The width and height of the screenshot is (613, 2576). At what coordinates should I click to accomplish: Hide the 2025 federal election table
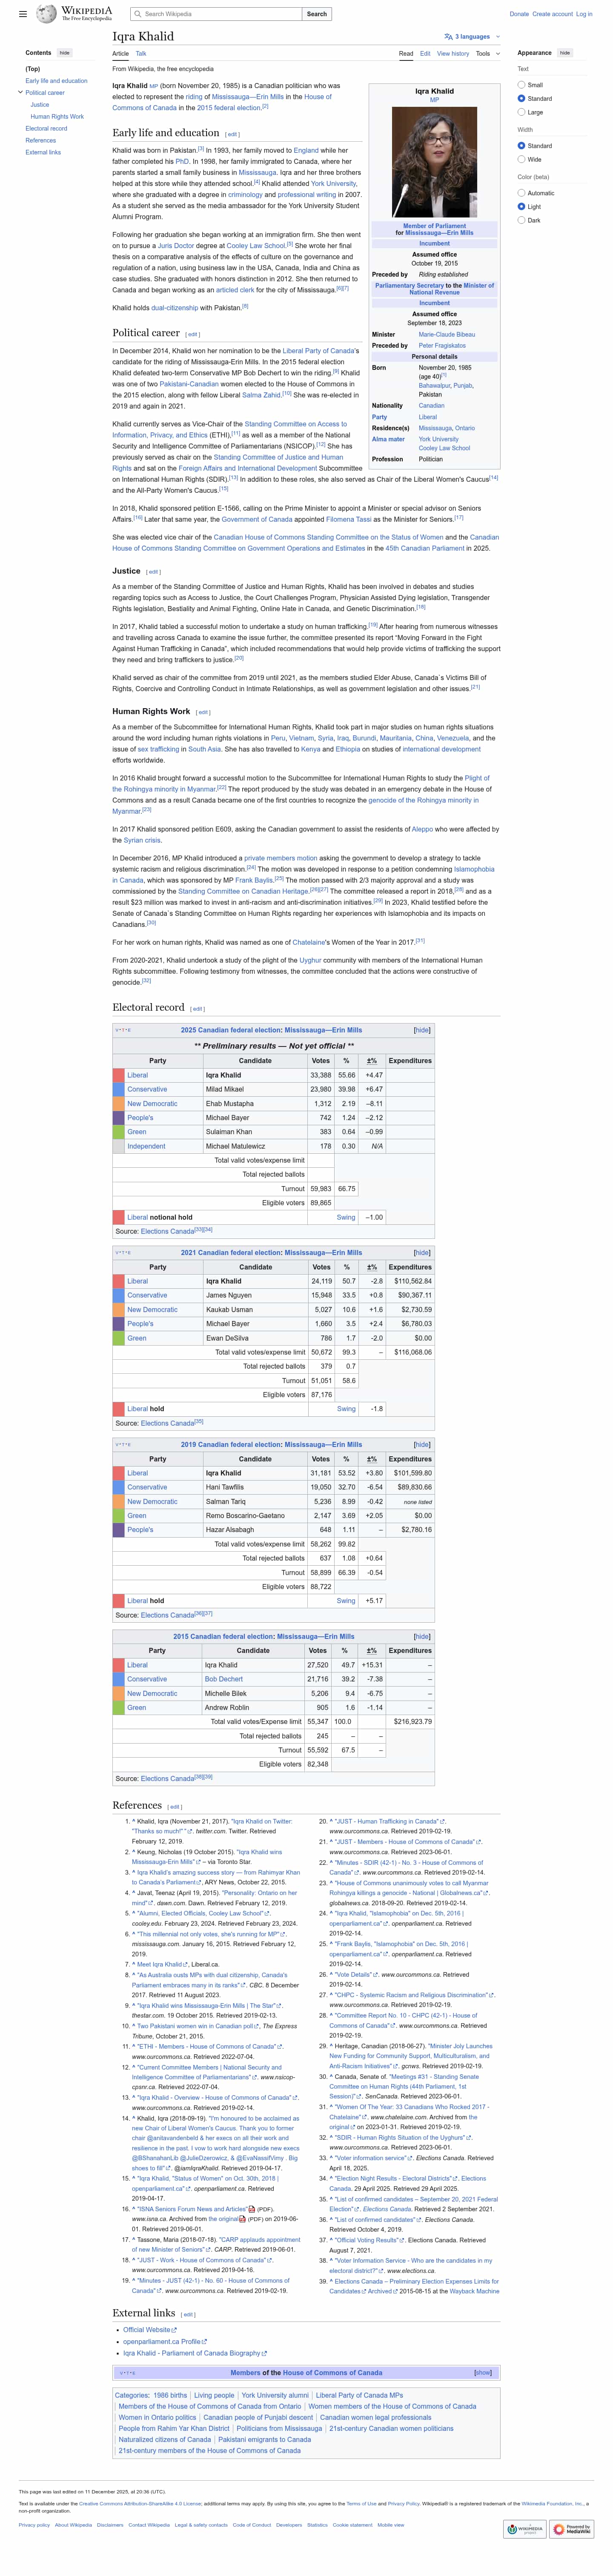422,1030
